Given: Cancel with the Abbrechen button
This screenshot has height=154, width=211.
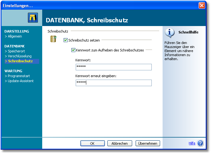Looking at the screenshot, I should (120, 143).
